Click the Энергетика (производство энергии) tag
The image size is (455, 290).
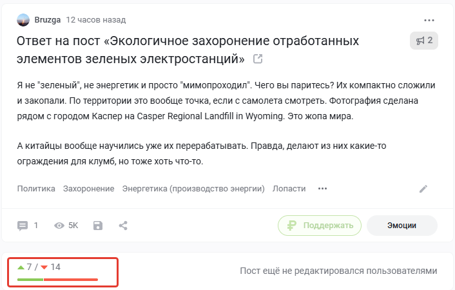coord(193,189)
